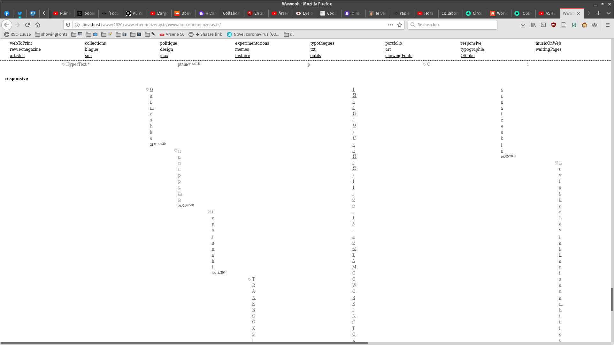Toggle the sidebar view icon
Screen dimensions: 614x345
(x=543, y=25)
